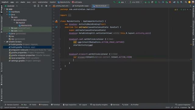Click Collapse All in Project panel
The image size is (195, 110).
point(42,6)
